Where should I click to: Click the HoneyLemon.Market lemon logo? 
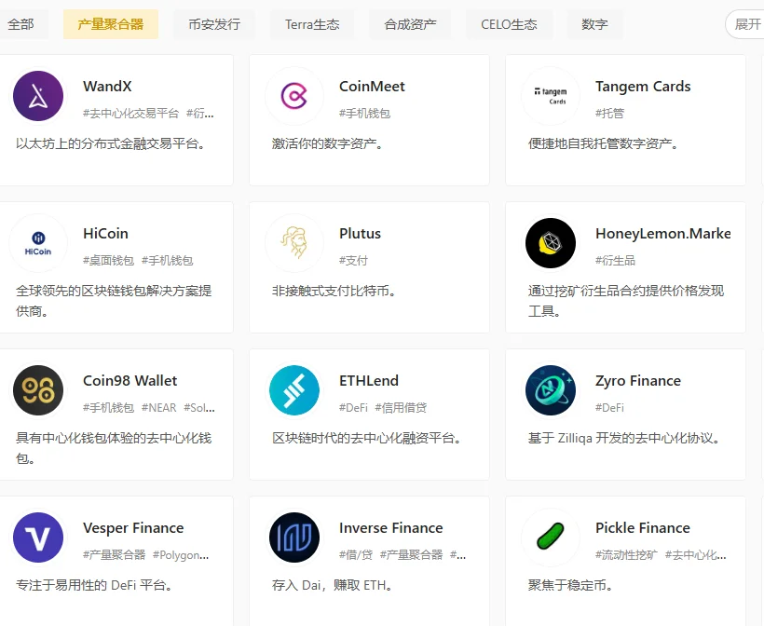551,243
